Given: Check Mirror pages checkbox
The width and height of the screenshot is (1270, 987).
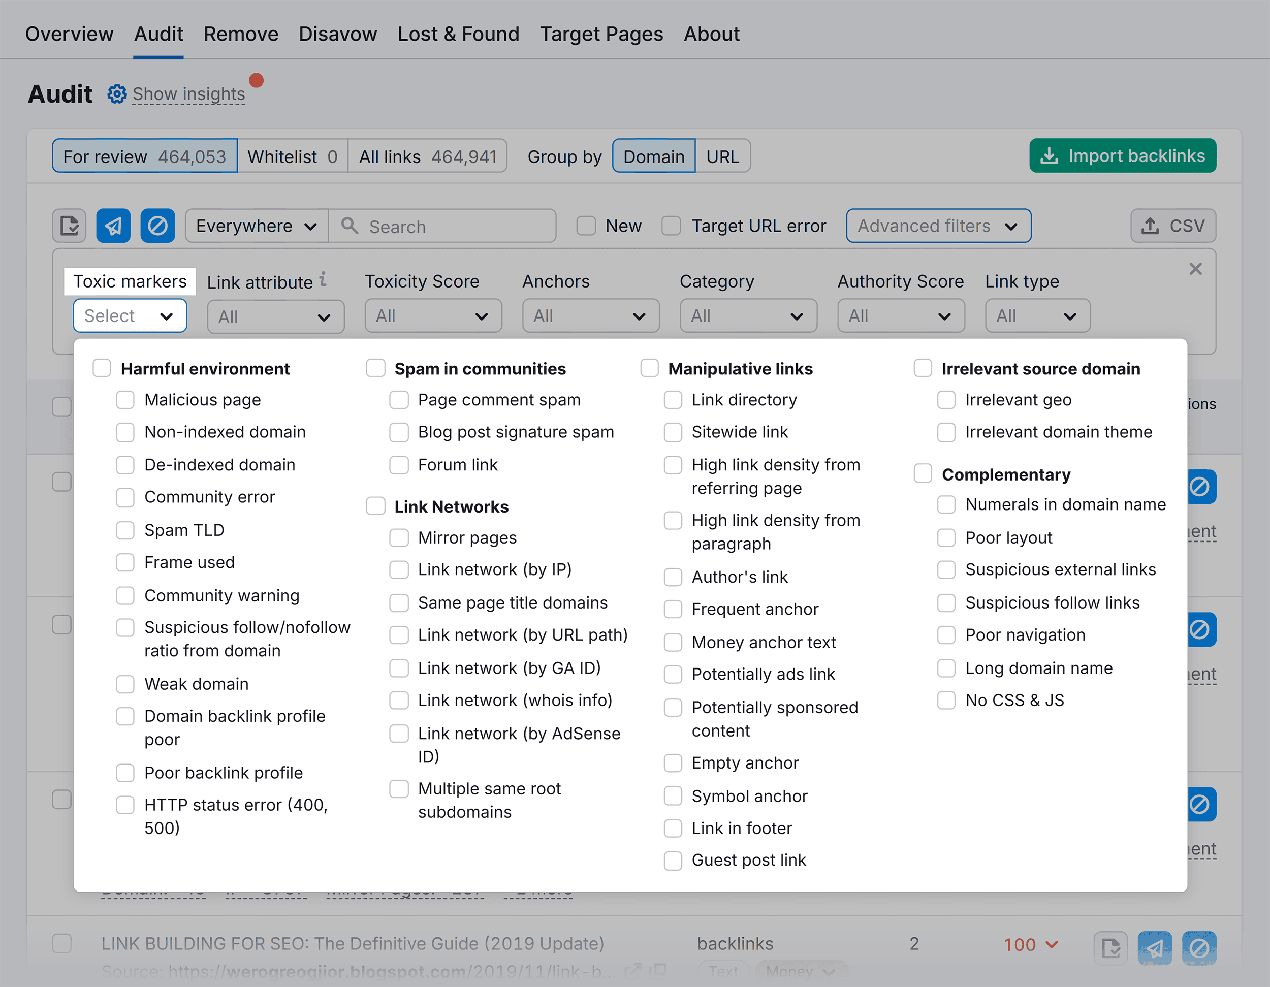Looking at the screenshot, I should coord(399,538).
